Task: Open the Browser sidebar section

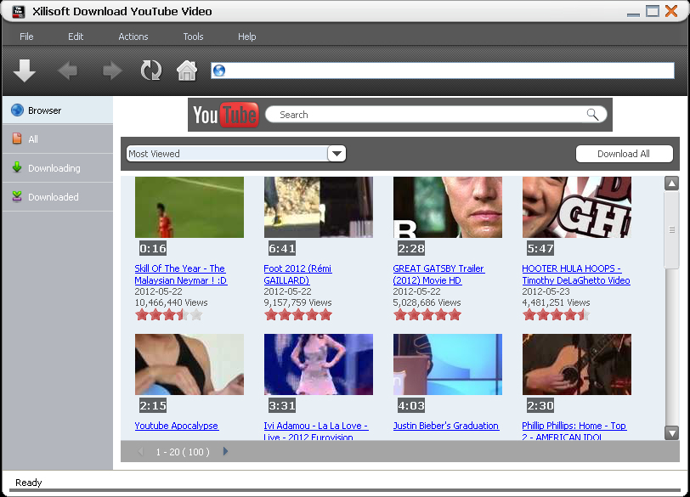Action: (x=58, y=110)
